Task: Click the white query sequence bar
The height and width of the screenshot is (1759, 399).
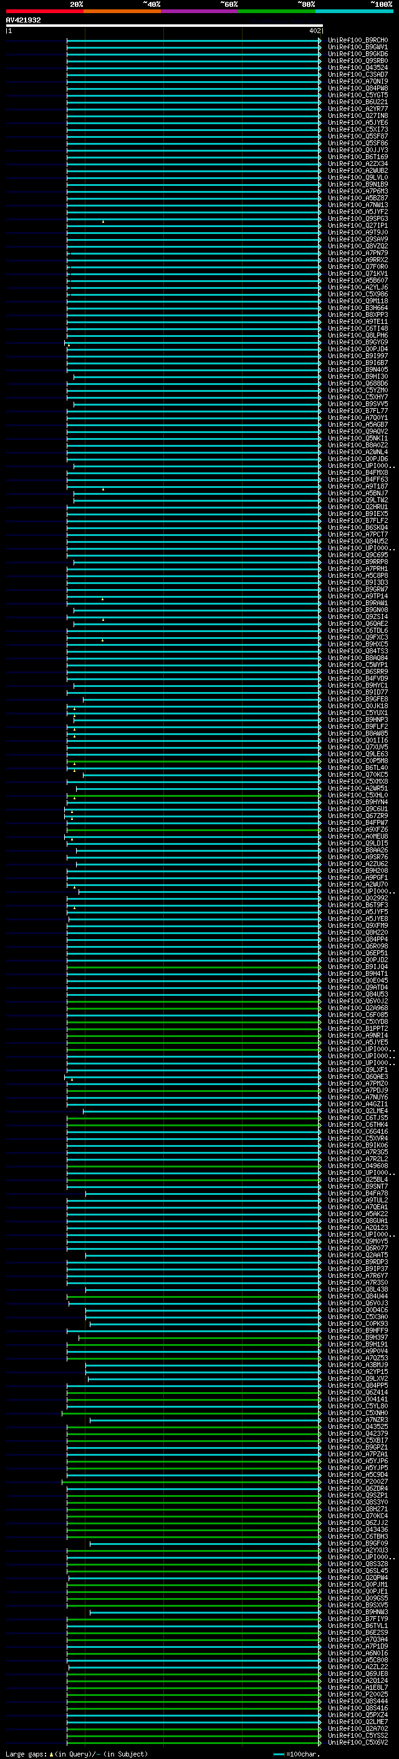Action: (x=164, y=26)
